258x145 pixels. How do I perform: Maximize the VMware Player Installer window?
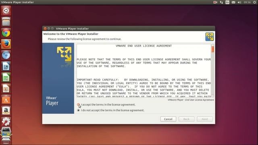pyautogui.click(x=52, y=29)
